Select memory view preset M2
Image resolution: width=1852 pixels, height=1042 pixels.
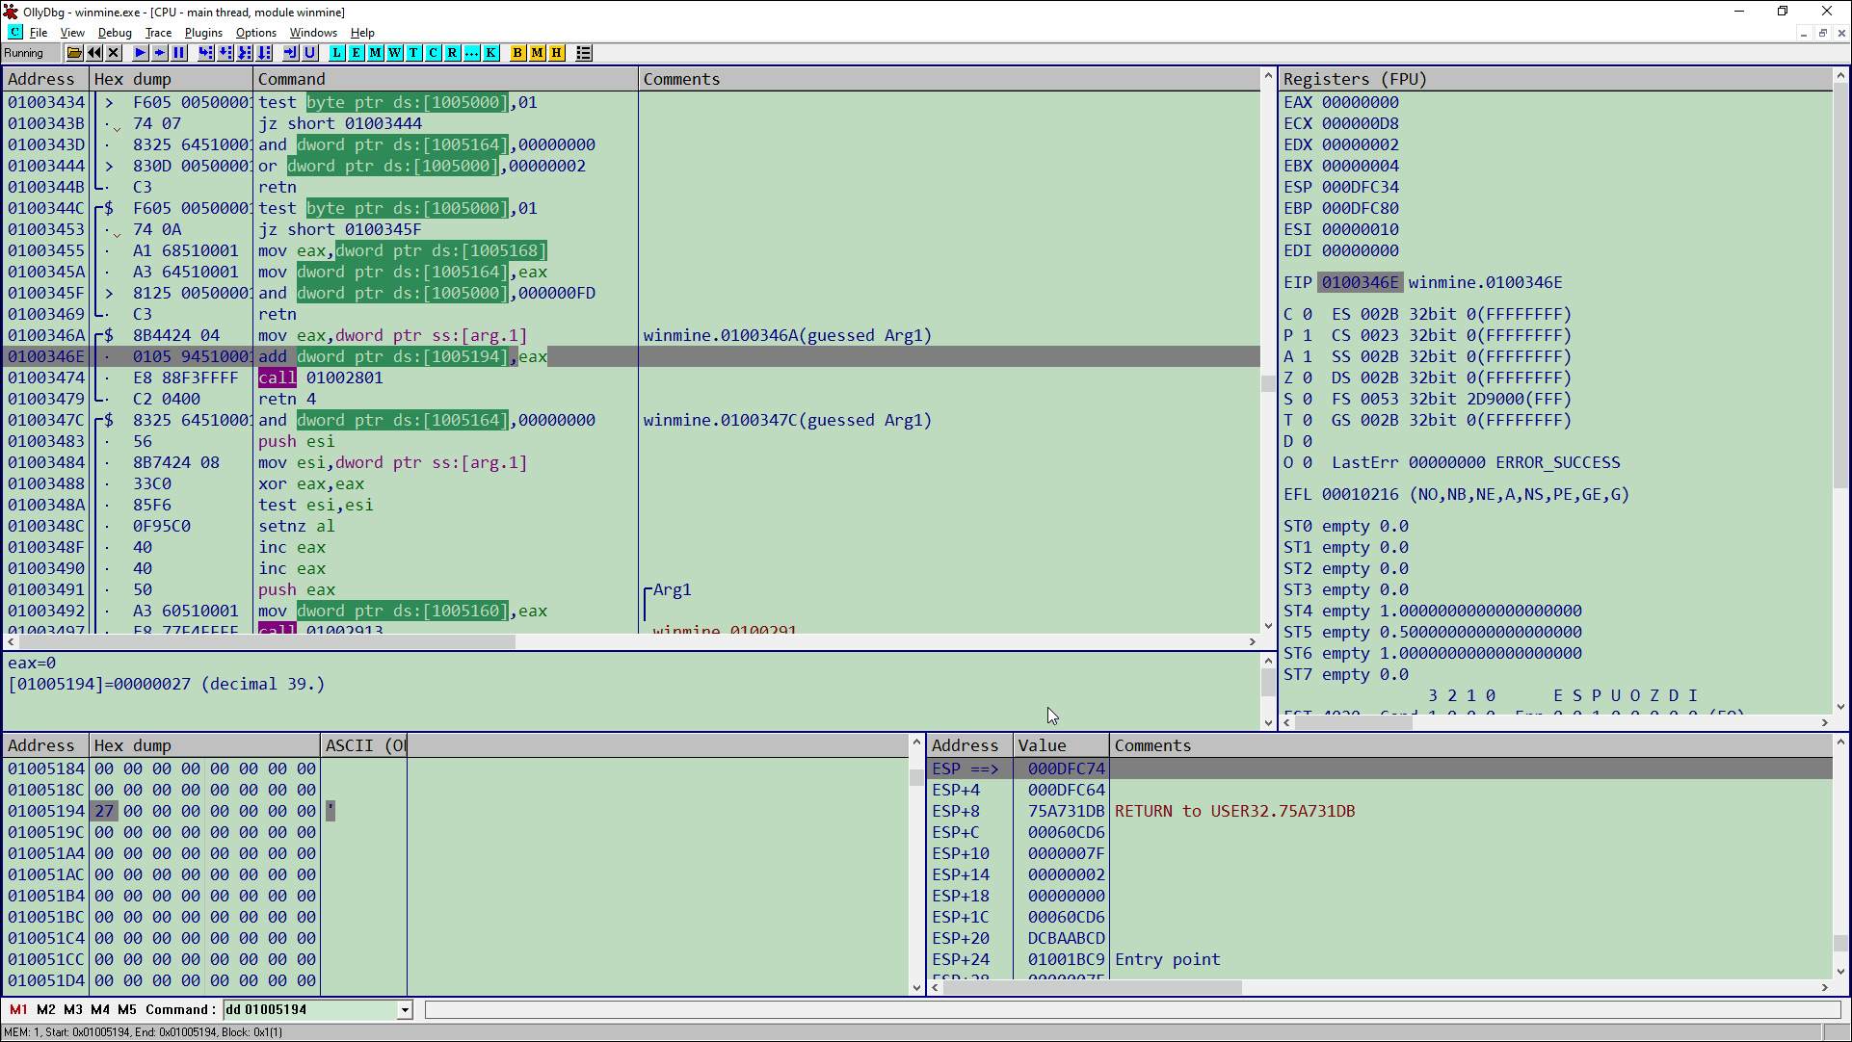(x=45, y=1009)
